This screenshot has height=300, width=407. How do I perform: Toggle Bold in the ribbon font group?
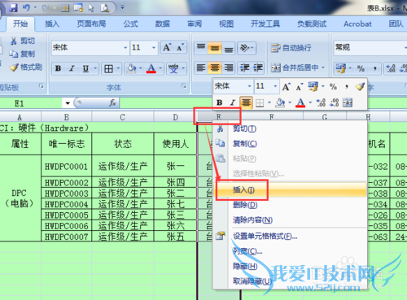pyautogui.click(x=58, y=68)
